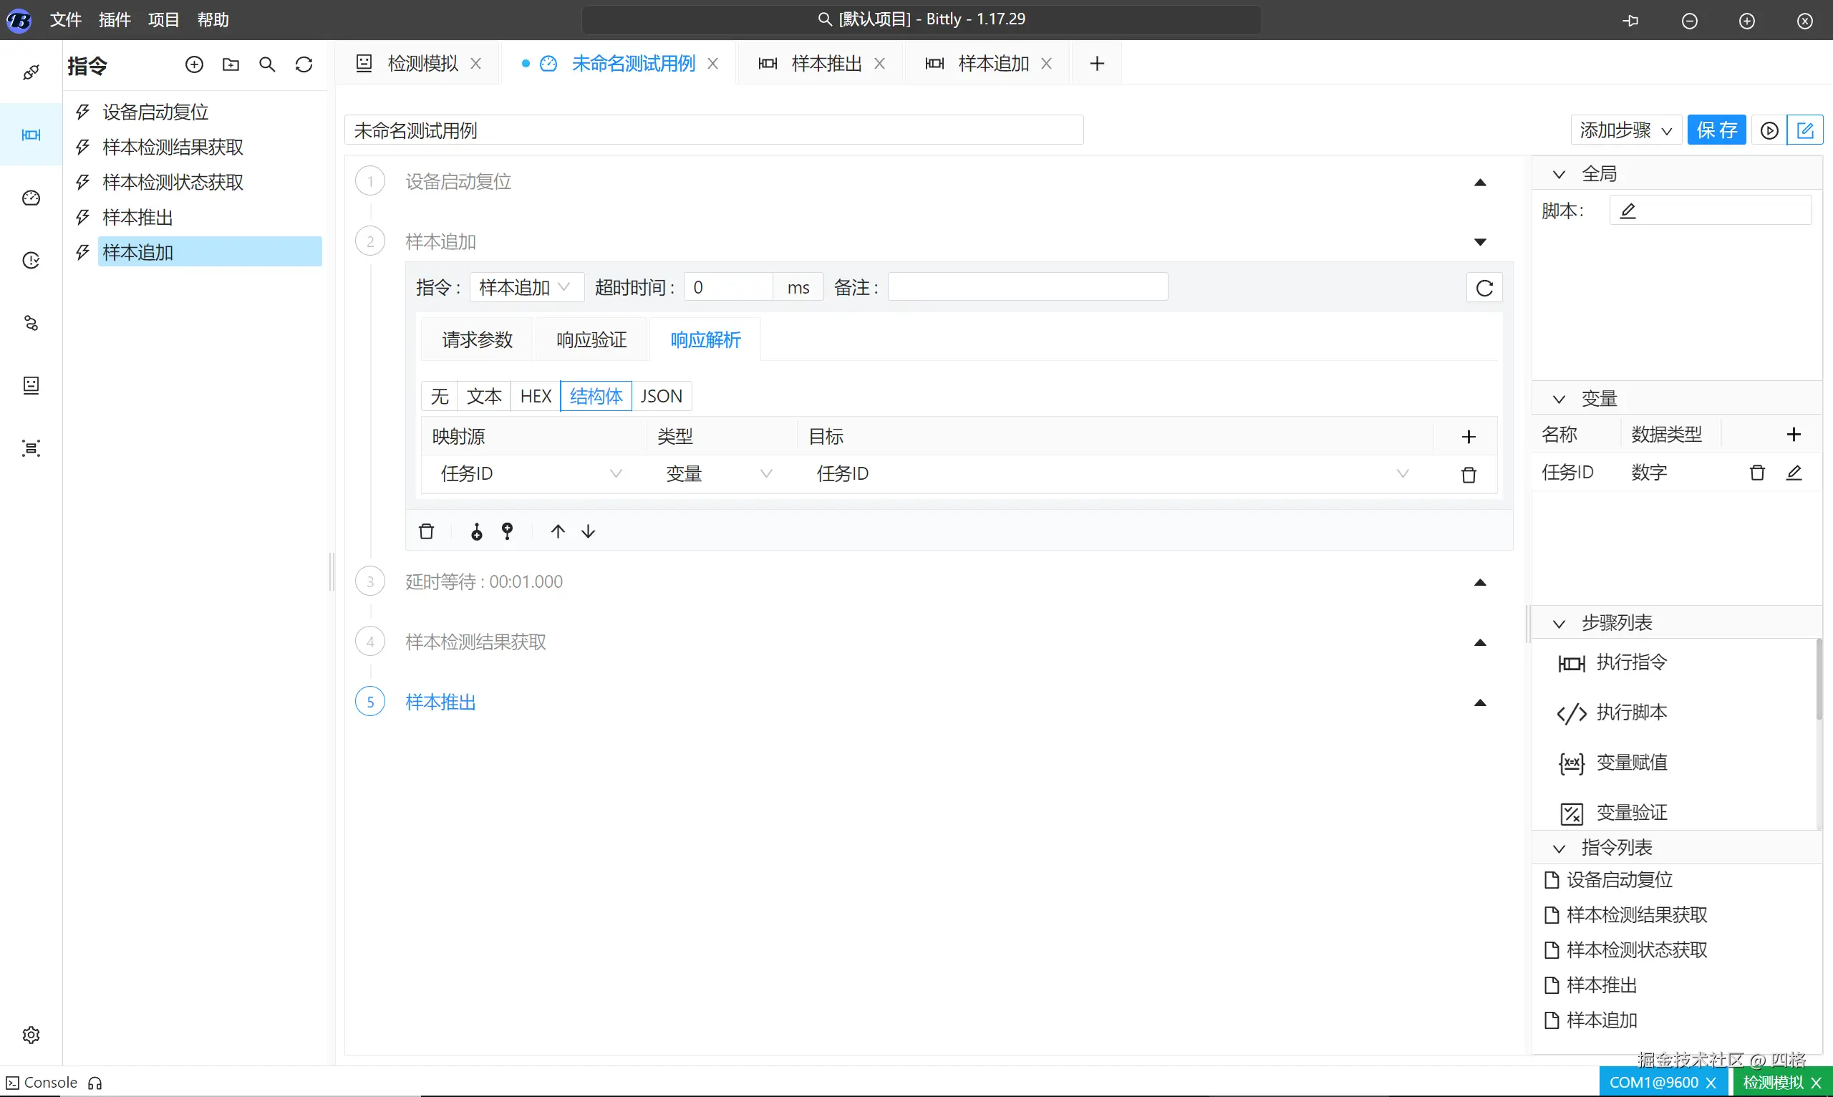Delete the 任务ID mapping row
This screenshot has width=1833, height=1097.
click(x=1468, y=475)
